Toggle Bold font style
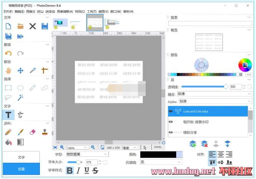 (70, 171)
